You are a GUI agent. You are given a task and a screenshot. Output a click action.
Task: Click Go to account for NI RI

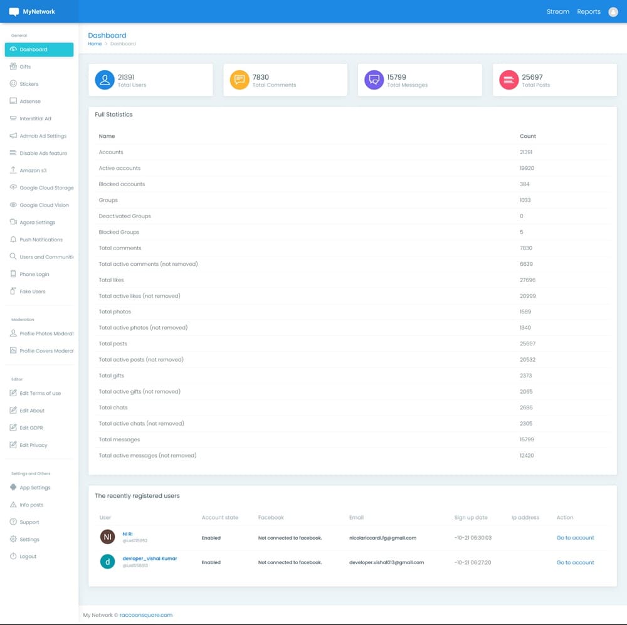coord(575,538)
